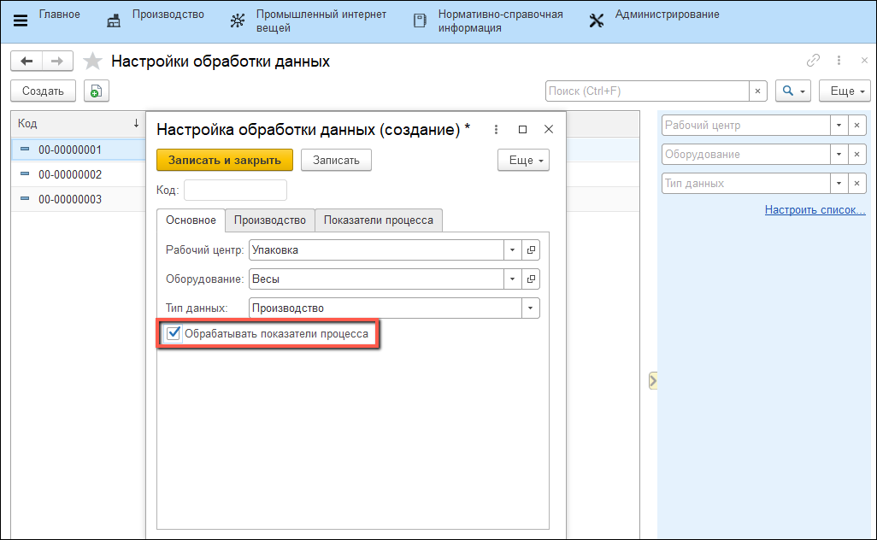The width and height of the screenshot is (877, 540).
Task: Click the dialog's three-dot menu icon
Action: pyautogui.click(x=496, y=130)
